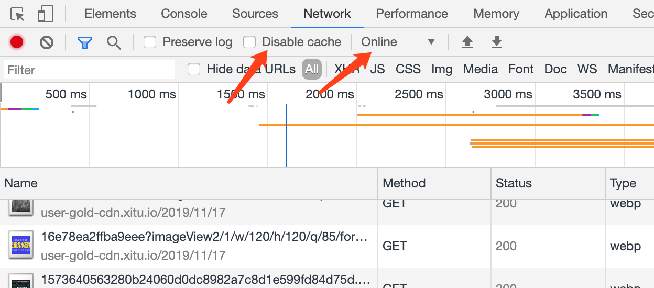654x288 pixels.
Task: Enable the Preserve log checkbox
Action: click(x=150, y=42)
